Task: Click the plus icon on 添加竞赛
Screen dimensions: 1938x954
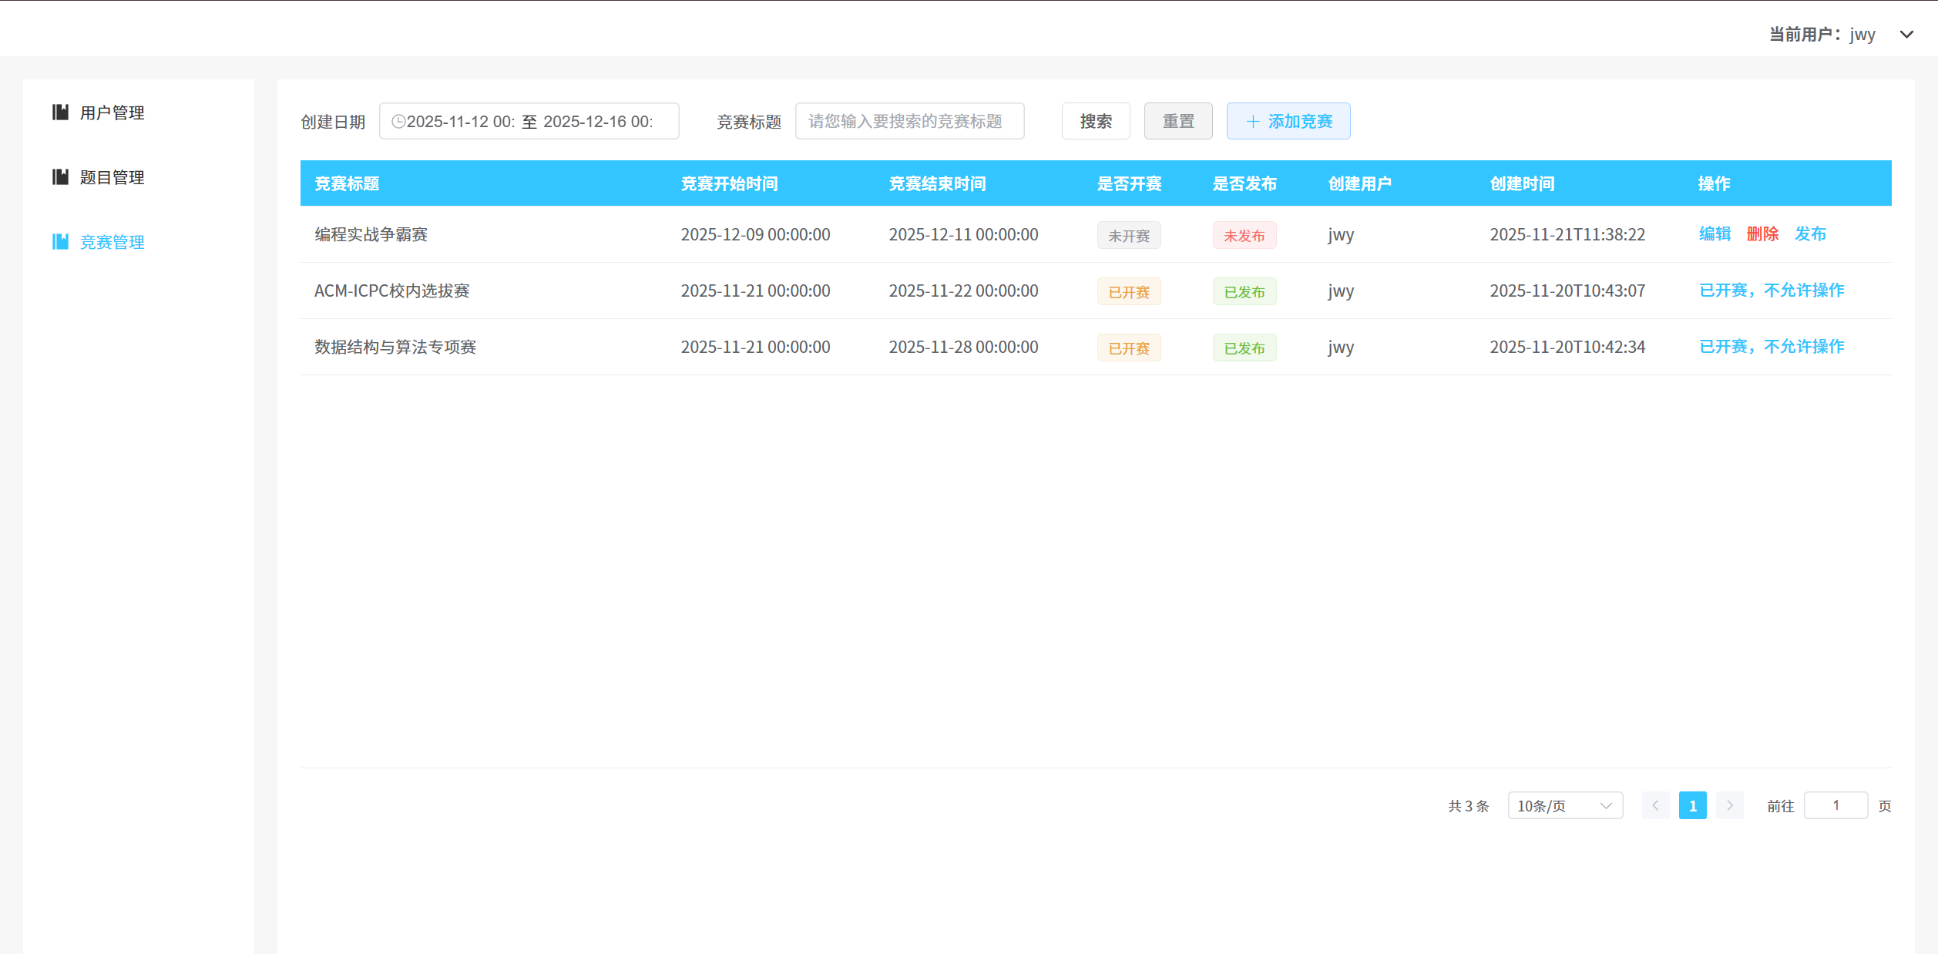Action: point(1251,121)
